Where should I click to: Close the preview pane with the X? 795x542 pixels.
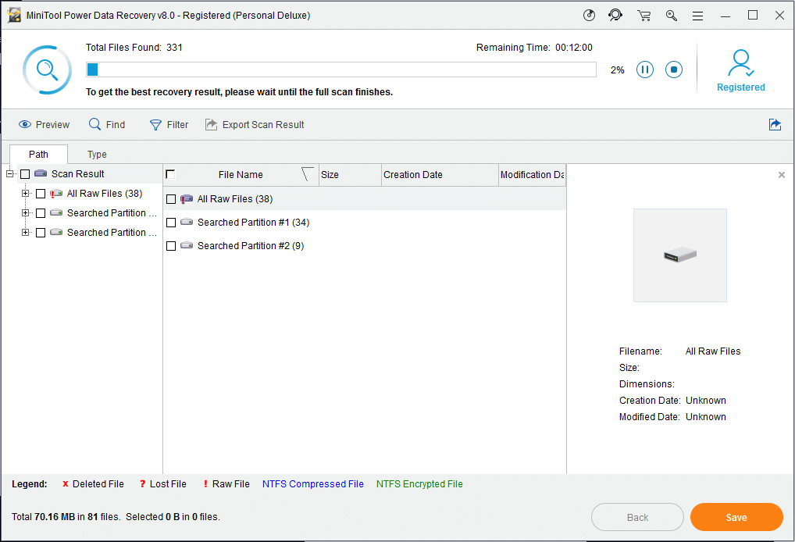click(781, 175)
